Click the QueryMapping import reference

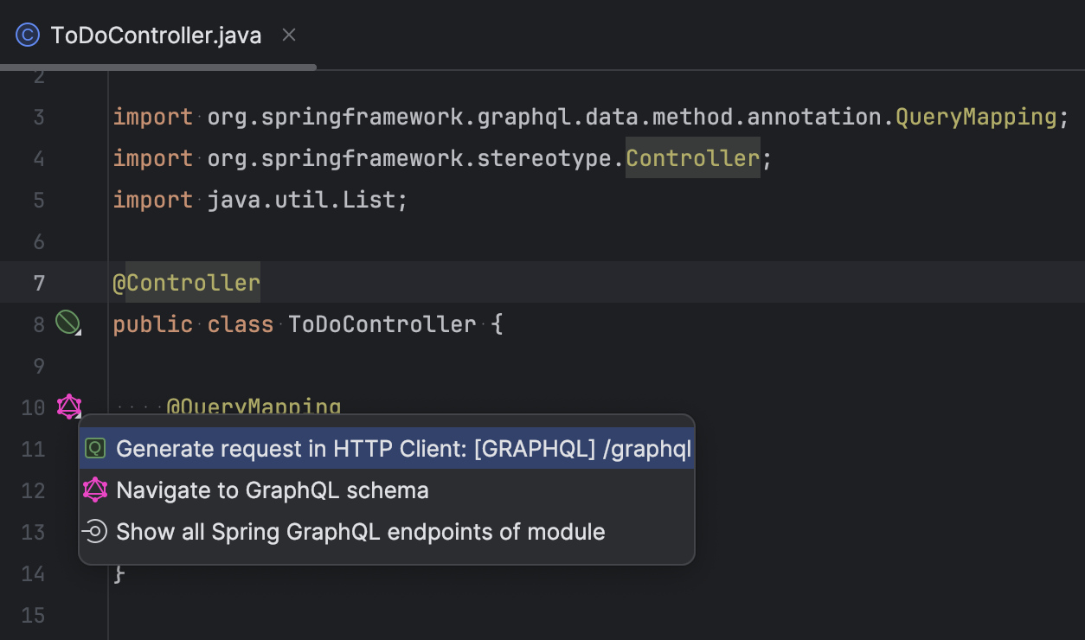pos(977,116)
